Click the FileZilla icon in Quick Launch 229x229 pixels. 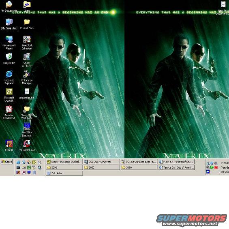click(x=18, y=173)
